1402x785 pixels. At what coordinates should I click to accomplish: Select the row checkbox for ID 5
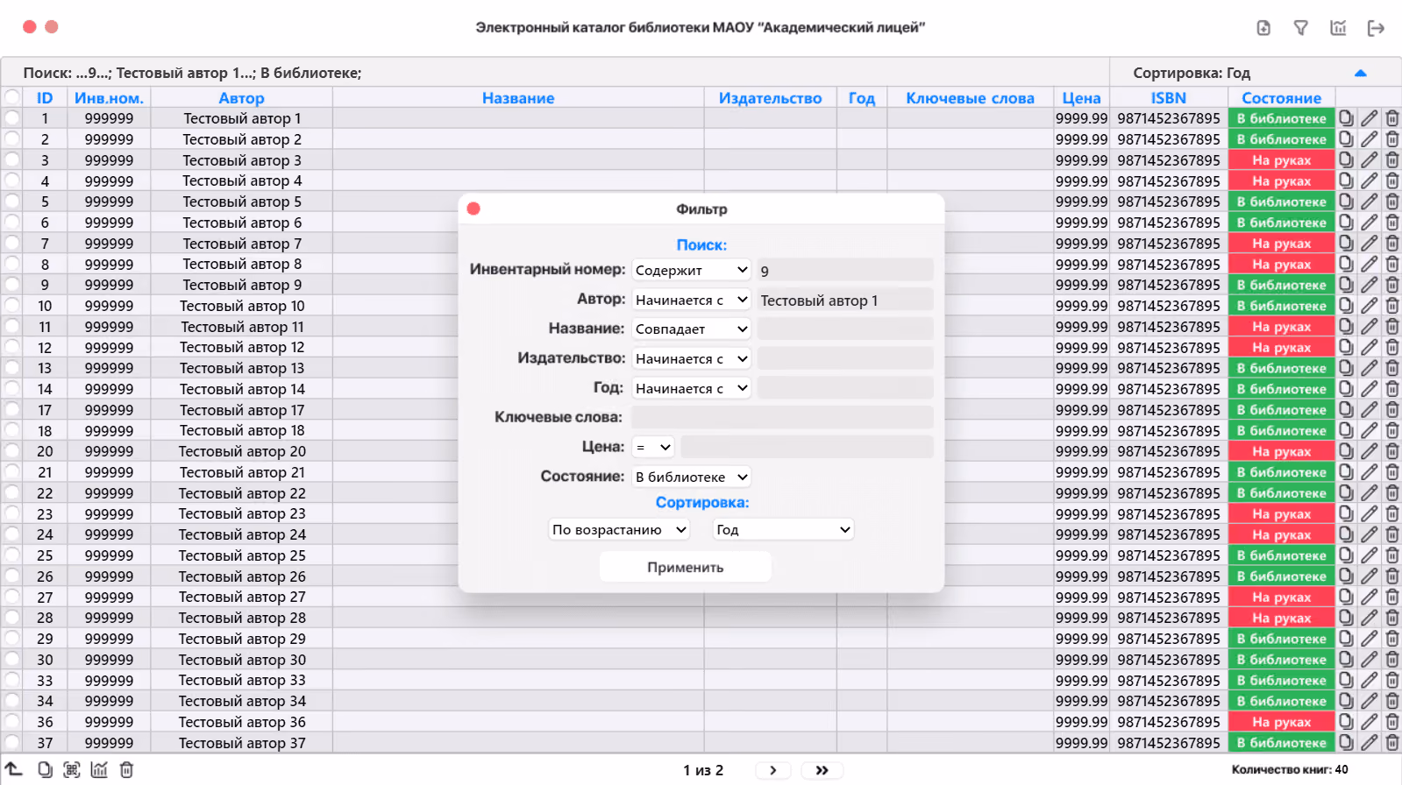point(11,201)
